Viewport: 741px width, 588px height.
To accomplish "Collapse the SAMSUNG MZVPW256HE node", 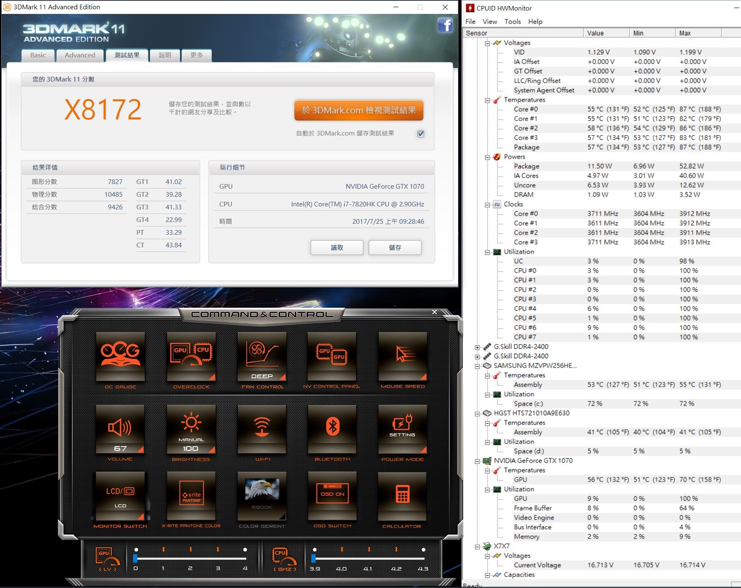I will (477, 366).
